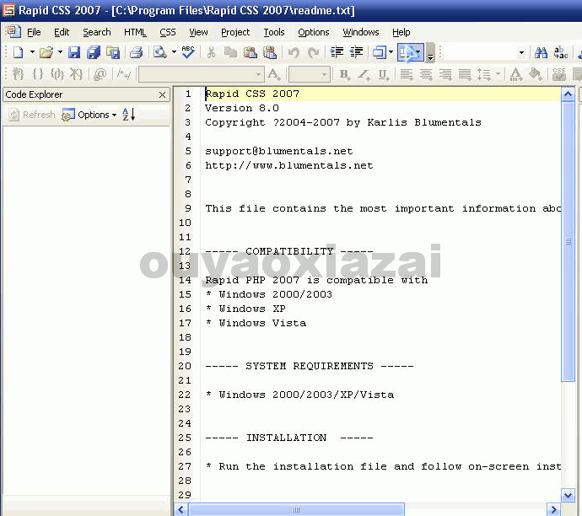Run the ABC spell check

tap(188, 52)
